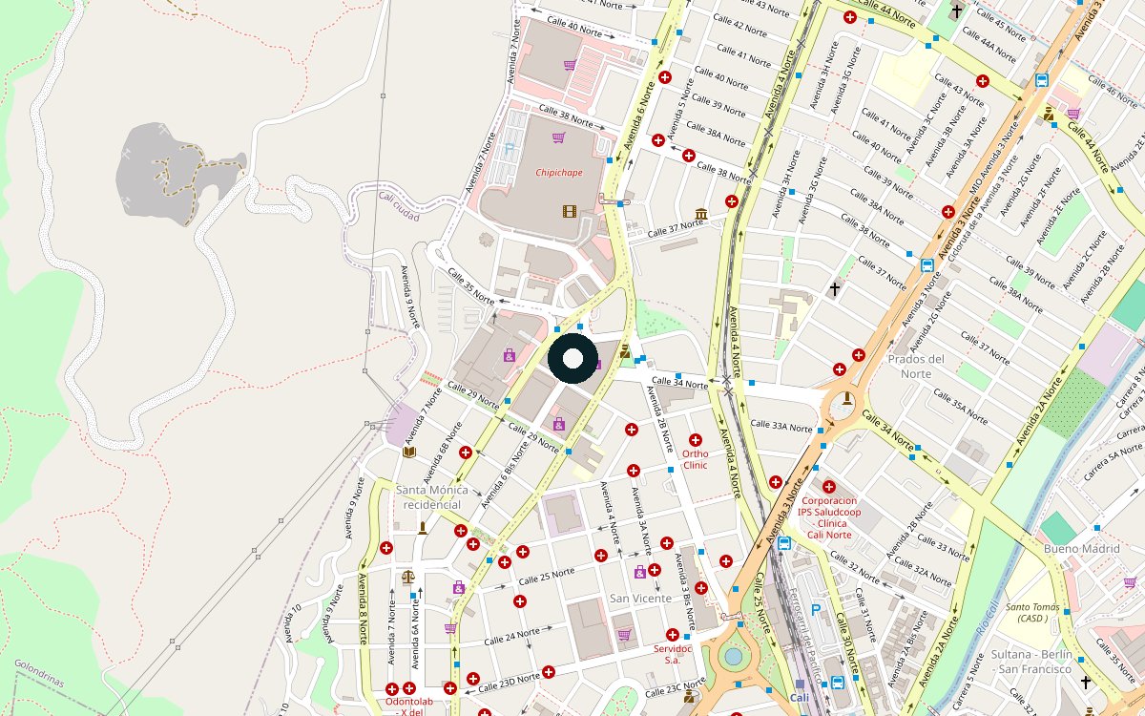1145x716 pixels.
Task: Click the Ortho Clinic label
Action: (x=696, y=459)
